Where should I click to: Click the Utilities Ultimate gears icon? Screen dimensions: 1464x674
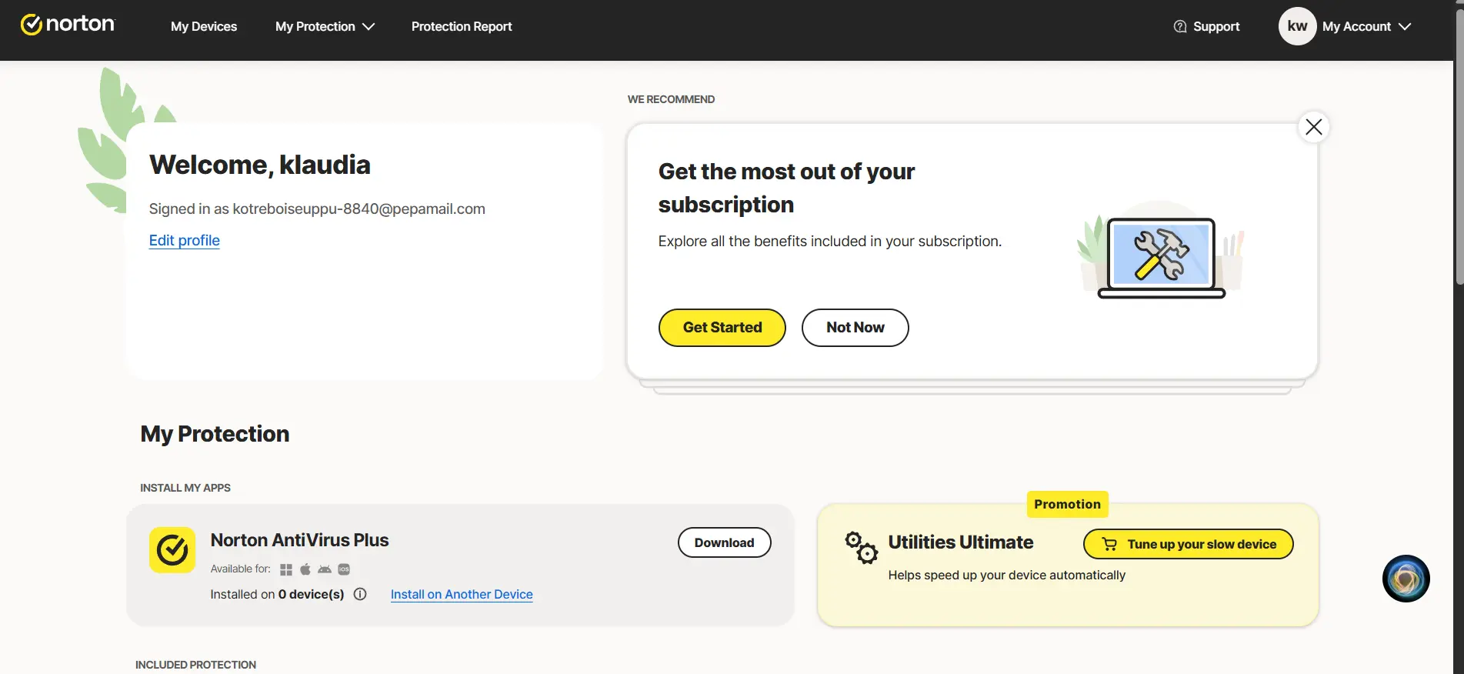click(x=861, y=548)
